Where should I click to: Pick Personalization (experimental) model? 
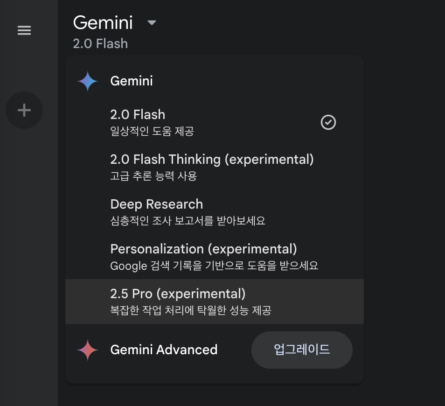point(215,257)
